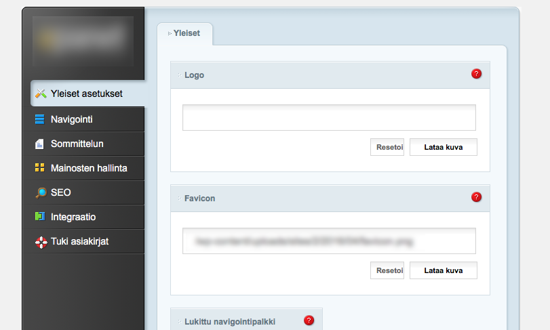Open Tuki asiakirjat support docs

84,241
